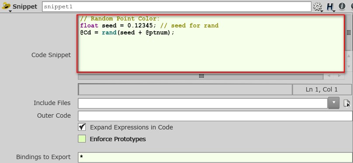The height and width of the screenshot is (163, 353).
Task: Click the Include Files text field
Action: [203, 103]
